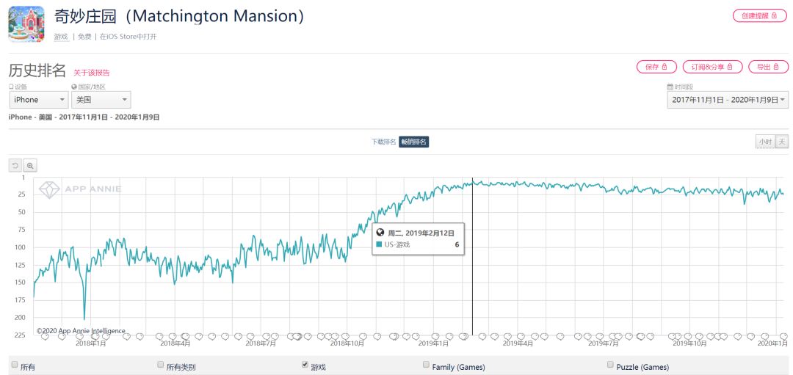Screen dimensions: 793x375
Task: Switch to the 下载排名 tab
Action: coord(383,142)
